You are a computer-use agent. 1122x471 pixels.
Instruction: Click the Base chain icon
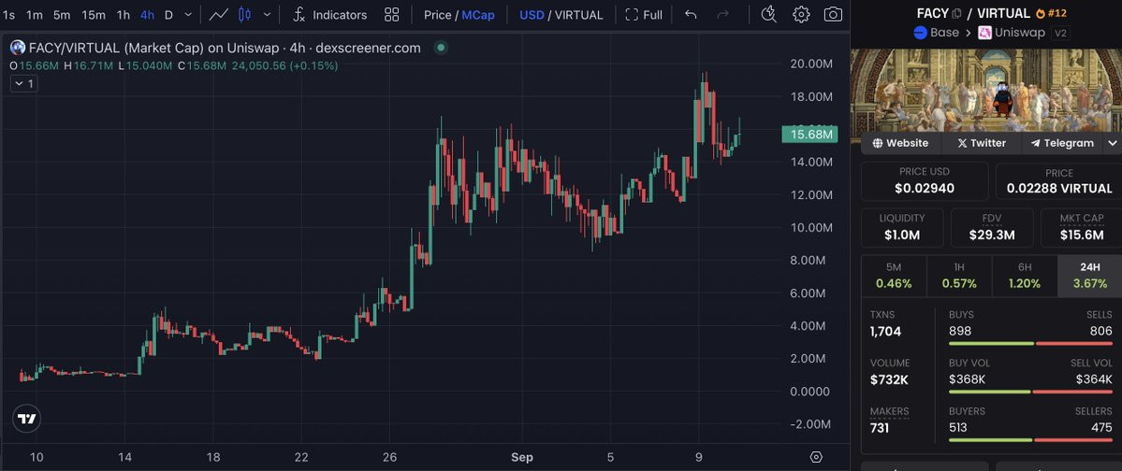point(921,32)
